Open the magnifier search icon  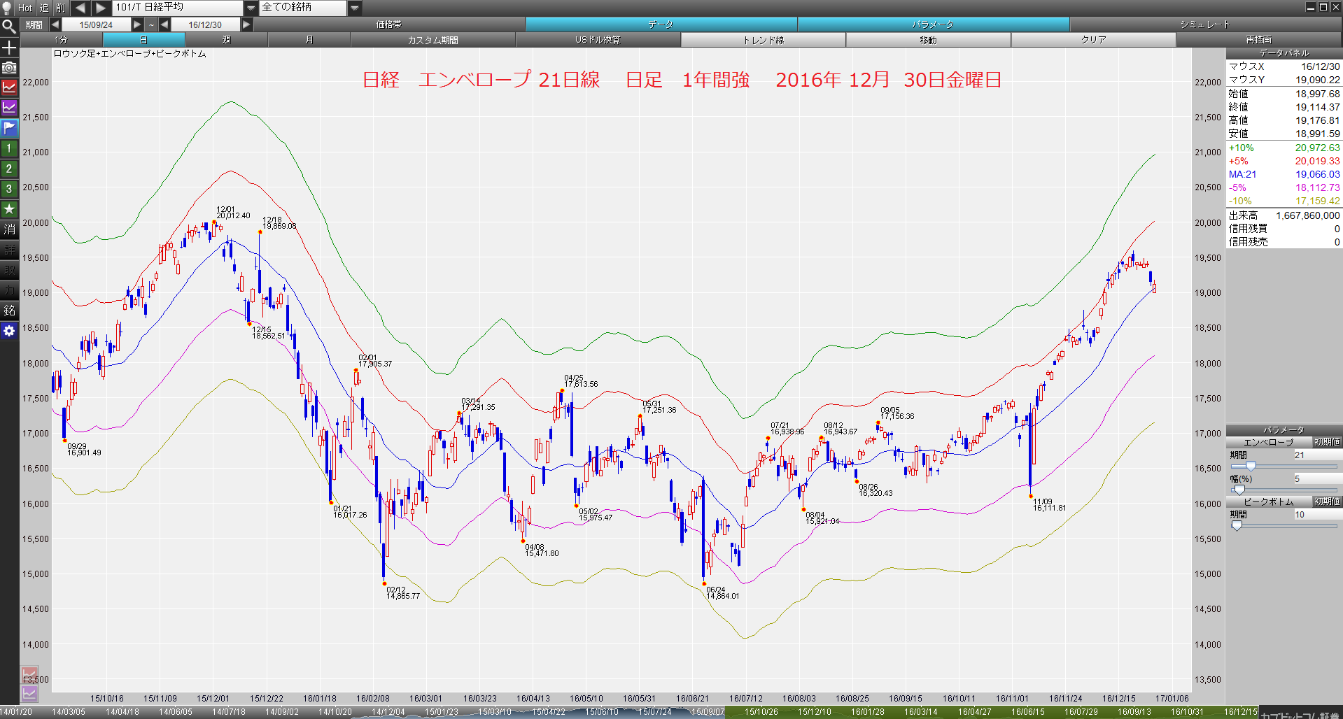[9, 27]
